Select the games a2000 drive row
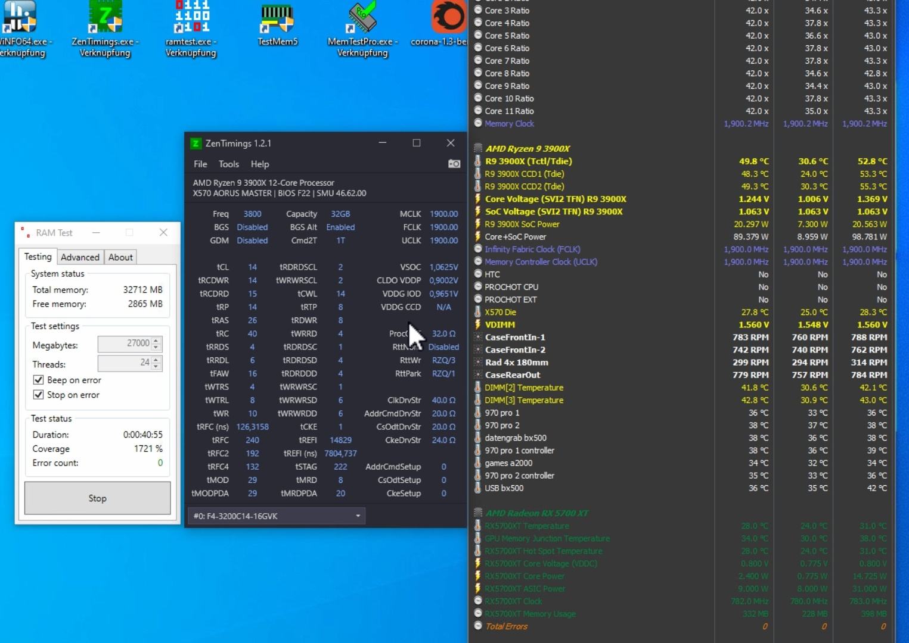The height and width of the screenshot is (643, 909). click(x=680, y=463)
